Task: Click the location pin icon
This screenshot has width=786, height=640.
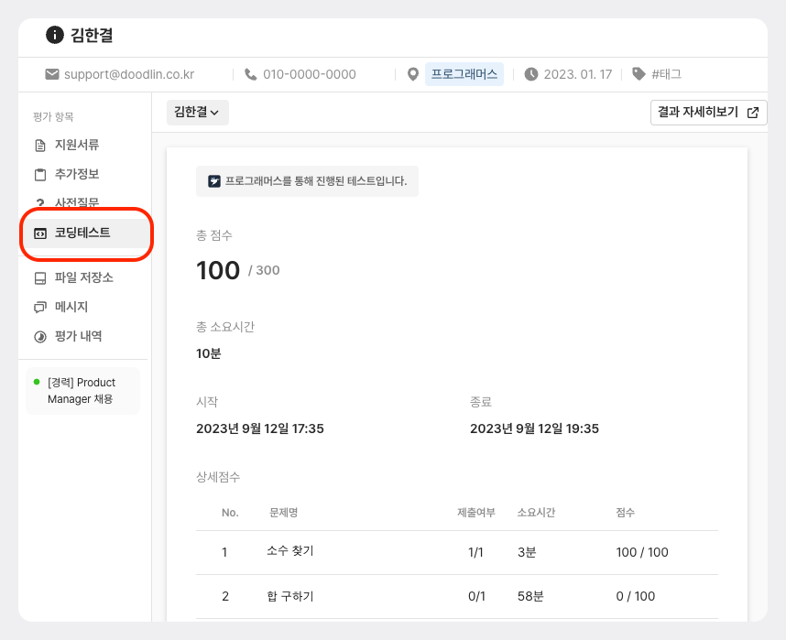Action: (x=413, y=74)
